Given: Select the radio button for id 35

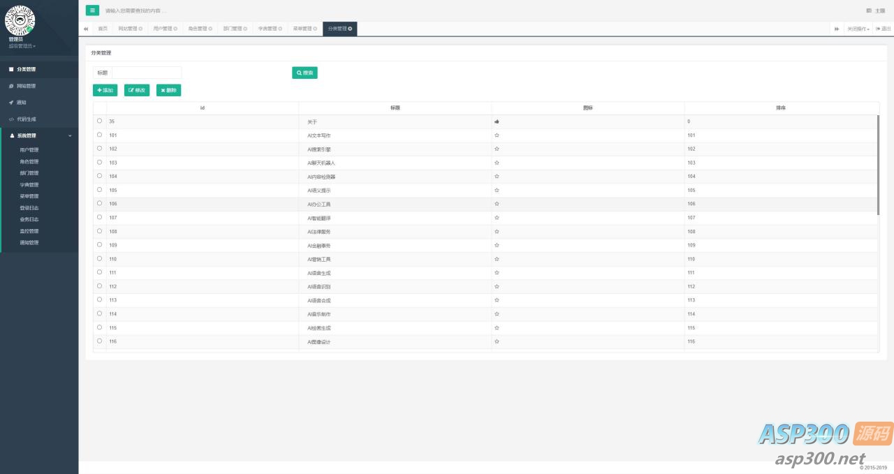Looking at the screenshot, I should pyautogui.click(x=99, y=121).
